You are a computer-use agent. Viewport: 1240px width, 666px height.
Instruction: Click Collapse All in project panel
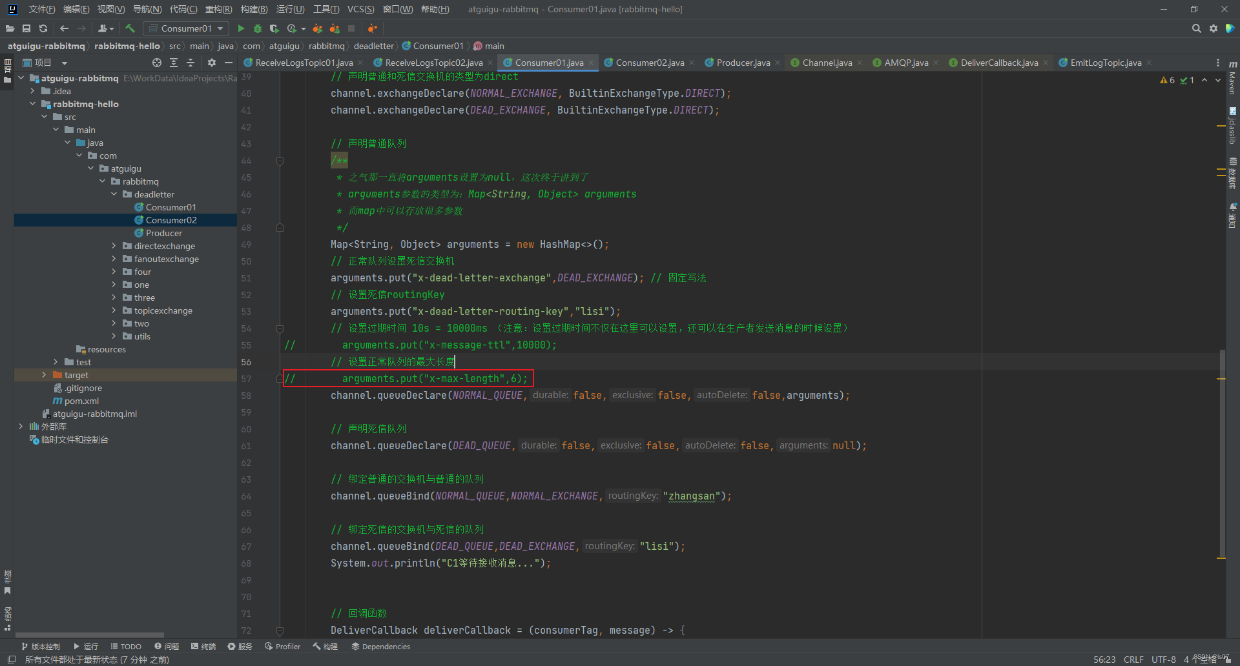(191, 63)
